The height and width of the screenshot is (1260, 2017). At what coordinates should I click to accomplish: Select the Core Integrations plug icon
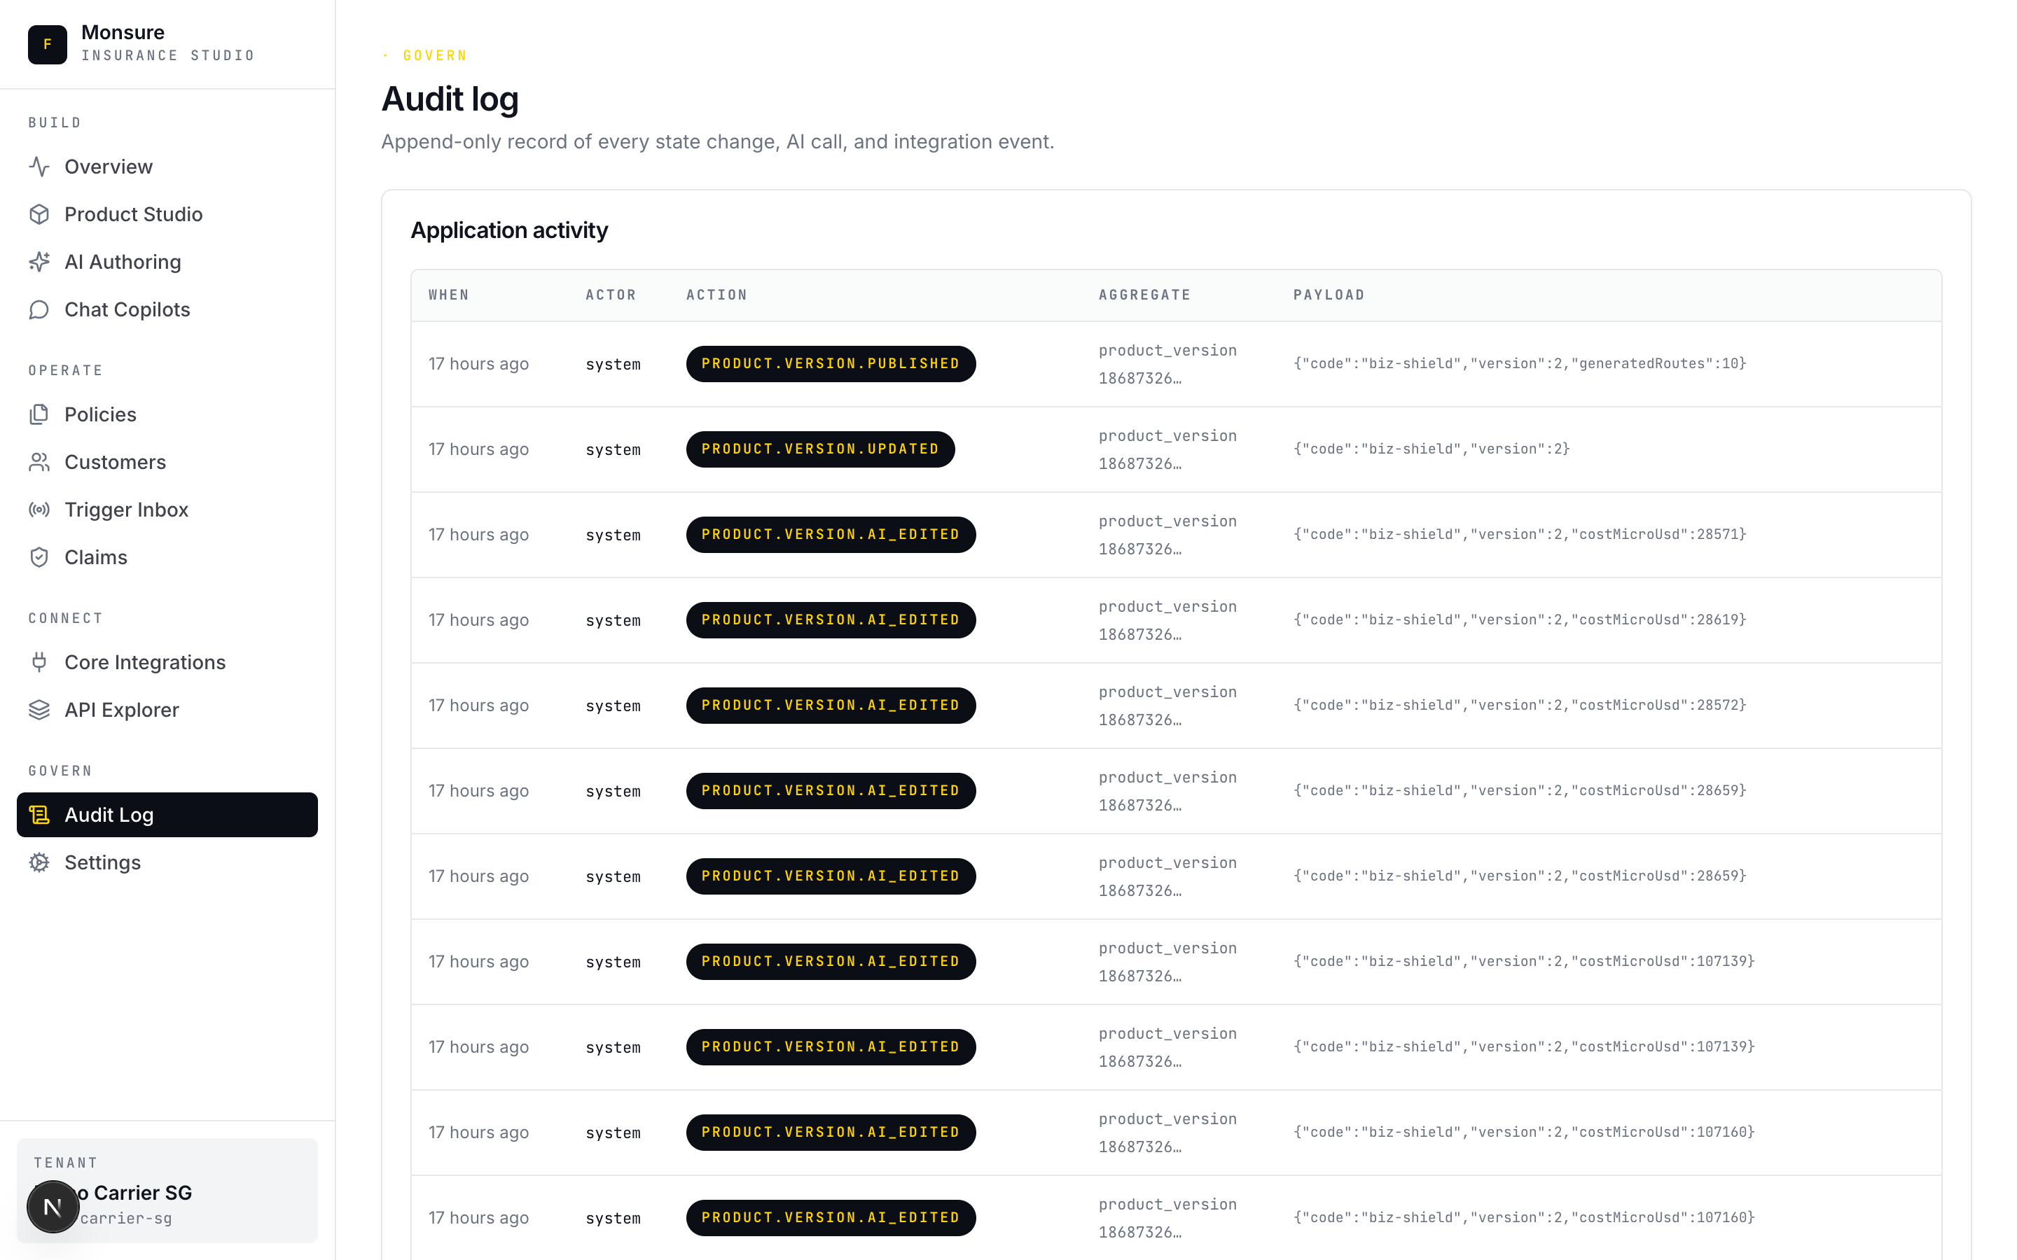pos(39,661)
